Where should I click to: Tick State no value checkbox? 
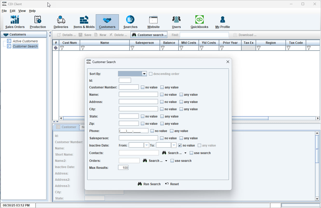[x=143, y=116]
